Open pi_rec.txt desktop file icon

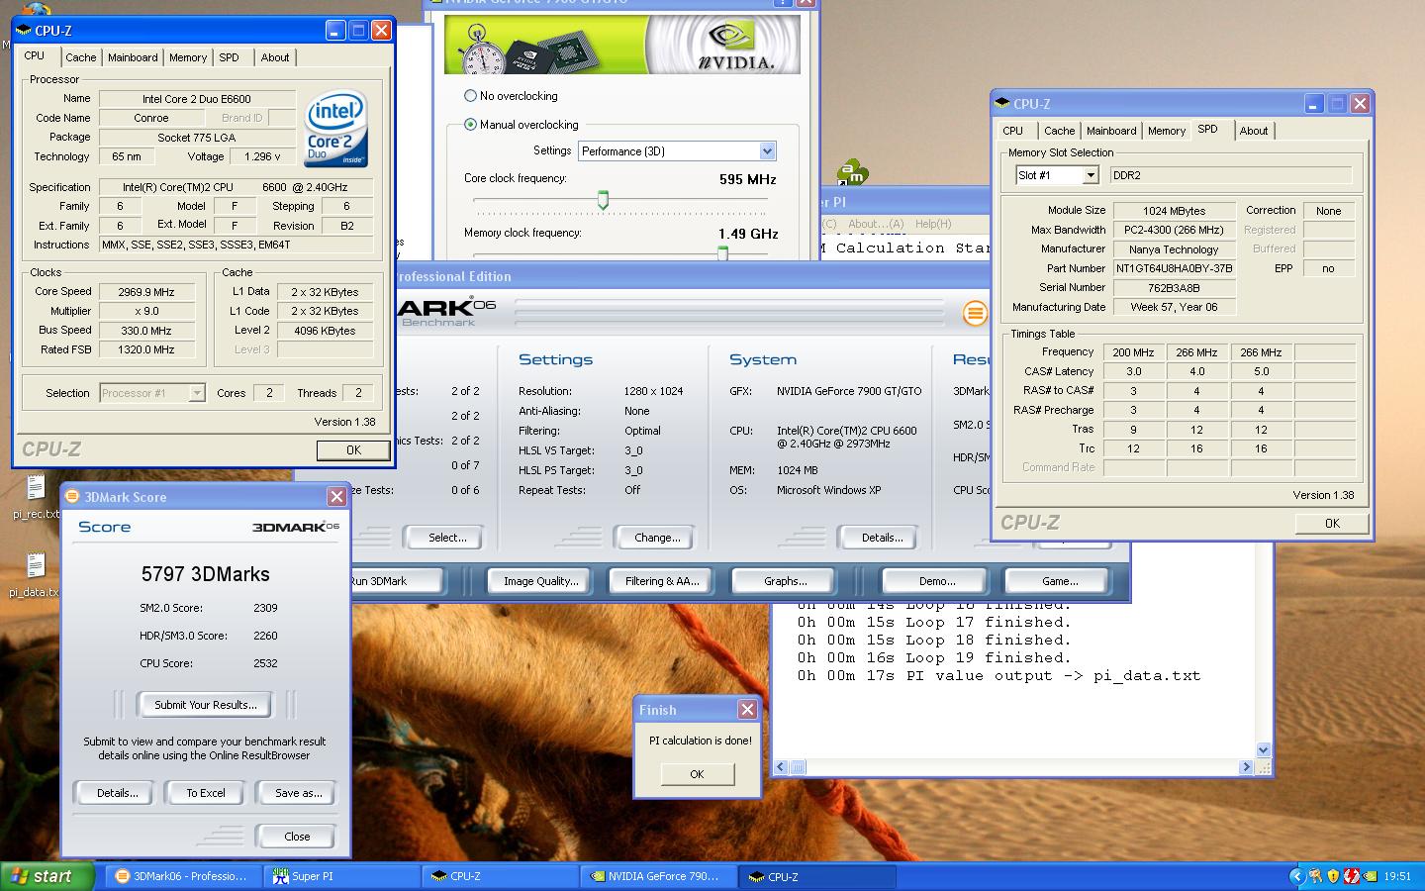[36, 487]
